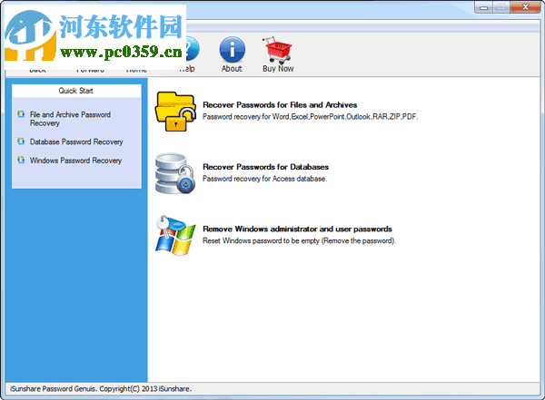The height and width of the screenshot is (400, 545).
Task: Click the Buy Now shopping cart icon
Action: point(277,50)
